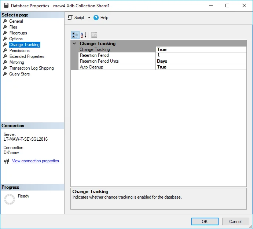Click the Script scroll icon
The image size is (253, 229).
[70, 18]
